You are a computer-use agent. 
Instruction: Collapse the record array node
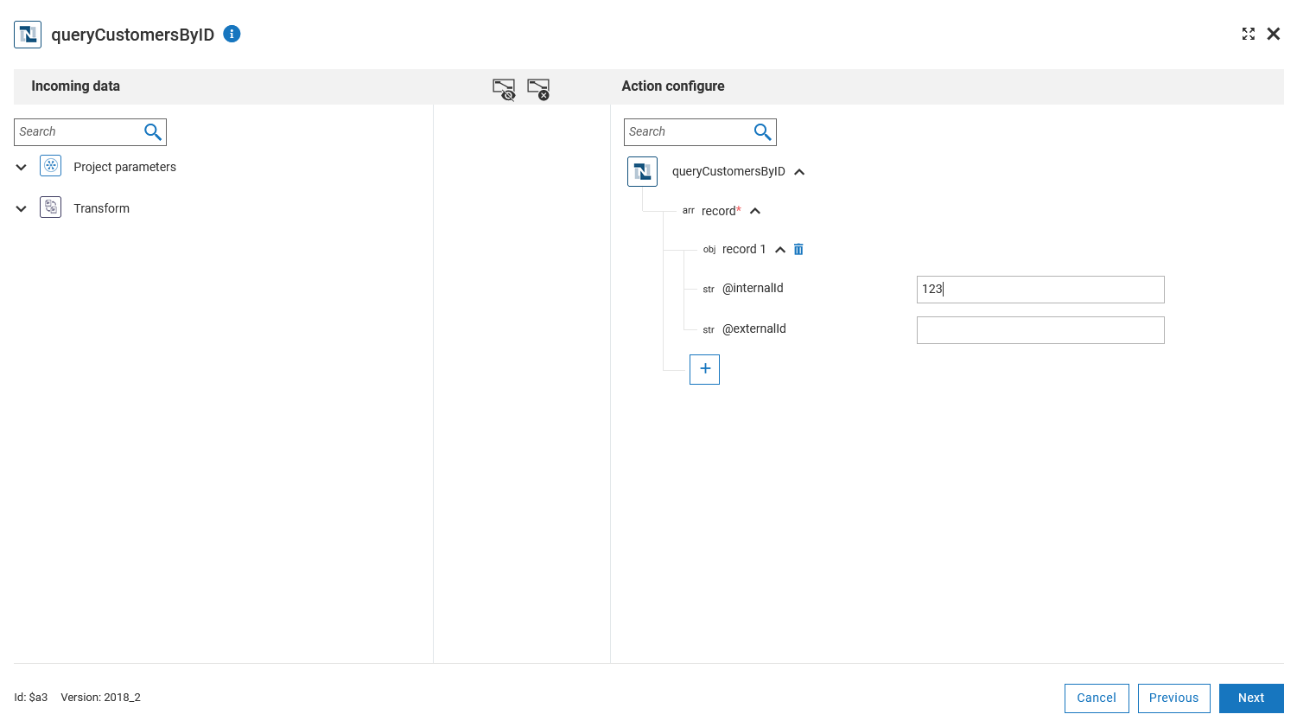coord(754,210)
